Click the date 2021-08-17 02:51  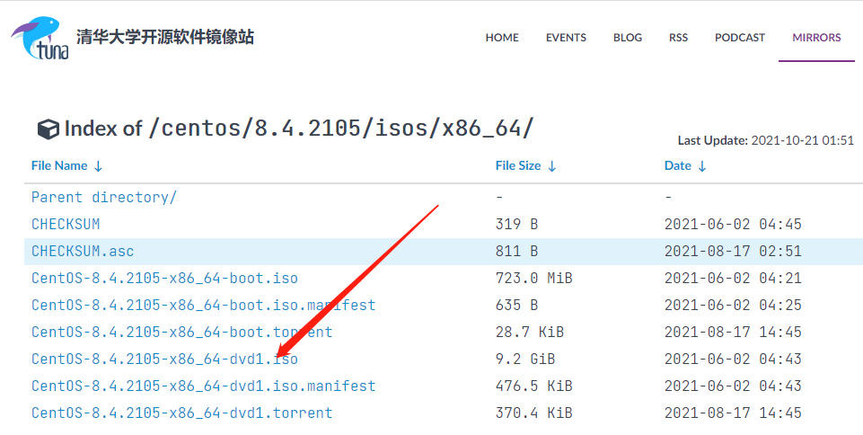pyautogui.click(x=733, y=251)
